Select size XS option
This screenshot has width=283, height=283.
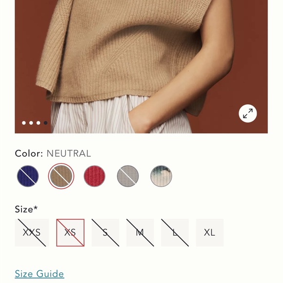coord(70,233)
